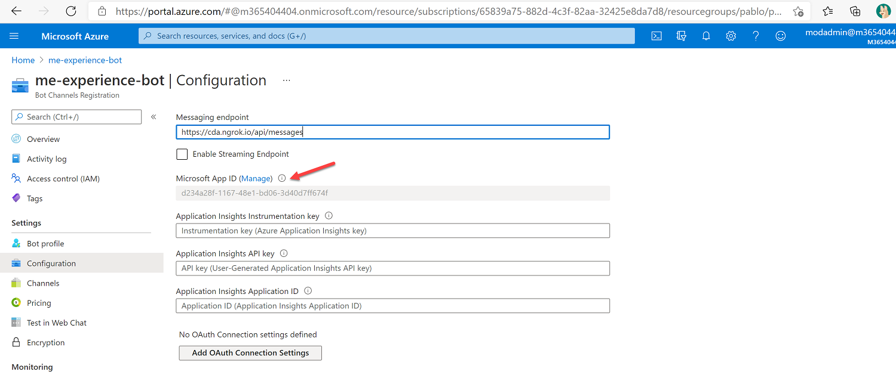Open me-experience-bot breadcrumb link
This screenshot has height=375, width=896.
coord(85,60)
